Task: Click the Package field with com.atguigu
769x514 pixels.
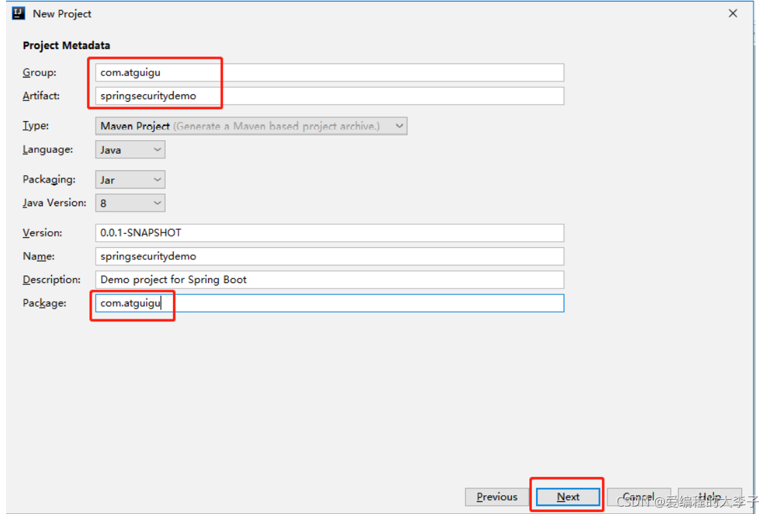Action: (329, 303)
